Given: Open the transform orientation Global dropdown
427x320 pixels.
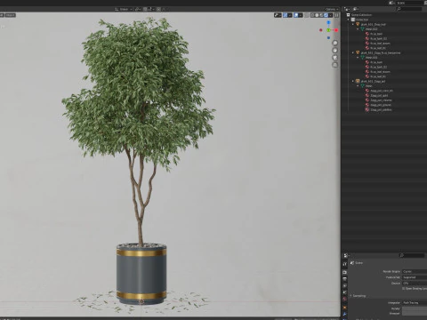Looking at the screenshot, I should click(x=124, y=9).
